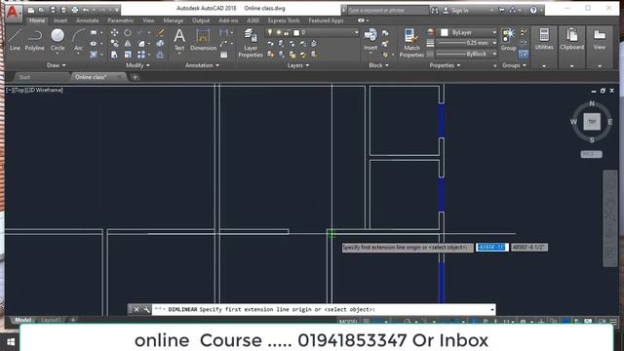Screen dimensions: 624x351
Task: Expand the Clipboard panel
Action: tap(572, 66)
